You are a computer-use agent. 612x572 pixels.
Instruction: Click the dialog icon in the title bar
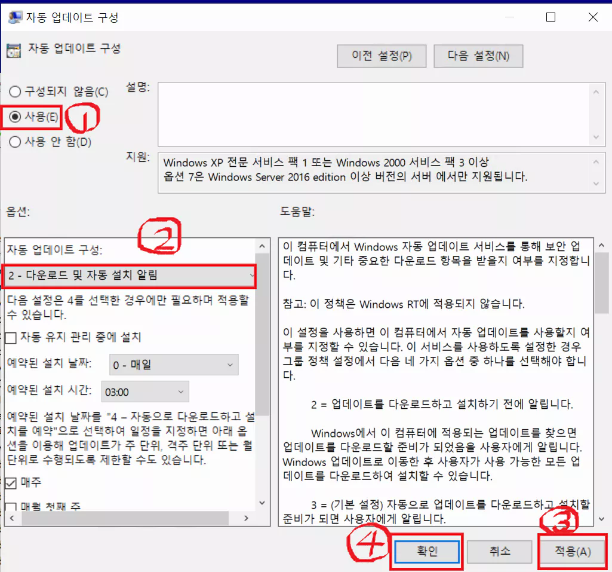(14, 17)
